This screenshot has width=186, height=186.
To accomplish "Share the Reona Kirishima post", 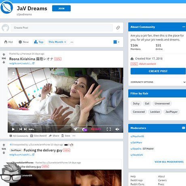I will [x=54, y=136].
